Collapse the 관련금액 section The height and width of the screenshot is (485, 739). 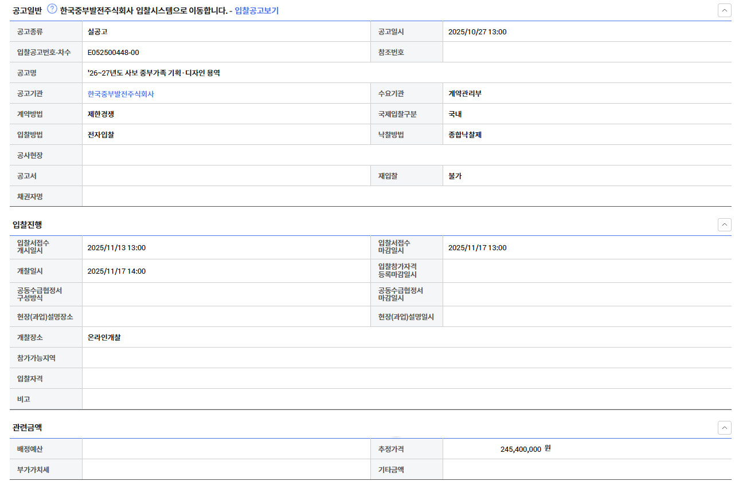(724, 428)
